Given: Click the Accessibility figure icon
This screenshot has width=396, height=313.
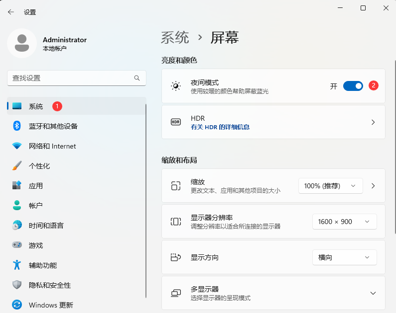Looking at the screenshot, I should pos(17,265).
